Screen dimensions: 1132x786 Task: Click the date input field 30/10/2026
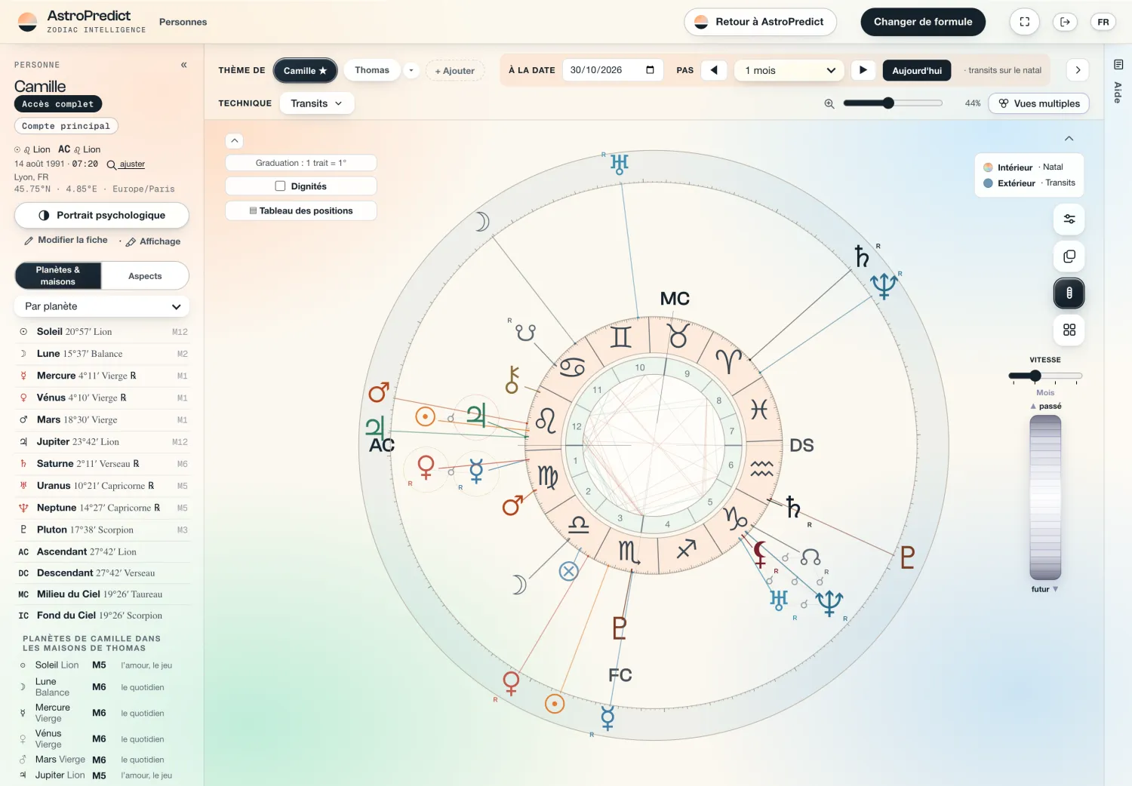pyautogui.click(x=613, y=70)
